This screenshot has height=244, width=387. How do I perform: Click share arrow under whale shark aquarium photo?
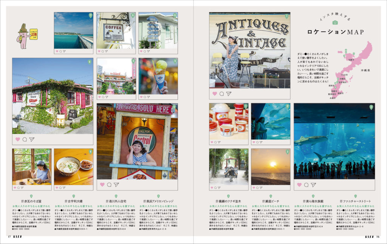[x=314, y=185]
